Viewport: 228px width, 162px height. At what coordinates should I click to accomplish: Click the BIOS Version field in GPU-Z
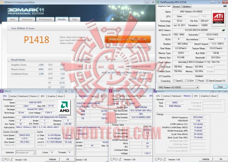tap(196, 30)
